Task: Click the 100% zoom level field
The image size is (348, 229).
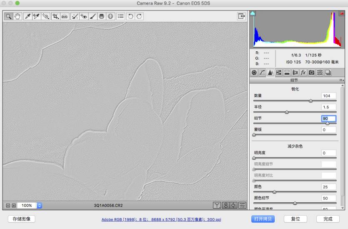Action: (x=27, y=206)
